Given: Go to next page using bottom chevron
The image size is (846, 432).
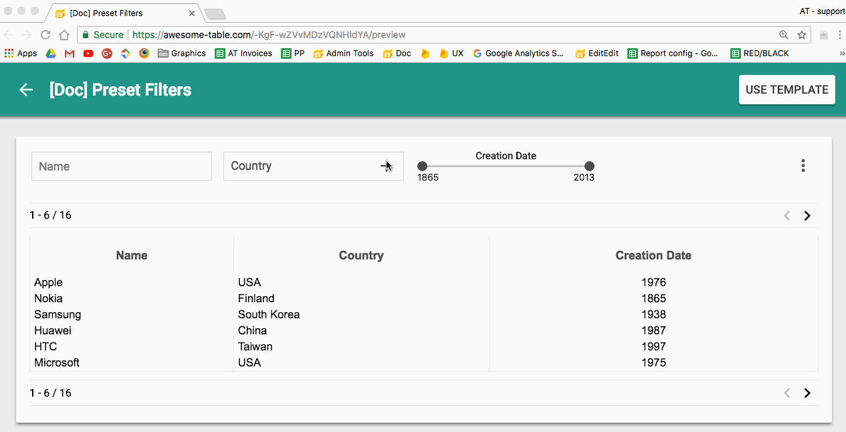Looking at the screenshot, I should pyautogui.click(x=807, y=393).
